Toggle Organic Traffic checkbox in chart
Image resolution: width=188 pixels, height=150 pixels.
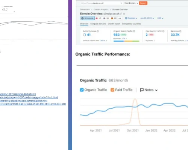(x=82, y=90)
